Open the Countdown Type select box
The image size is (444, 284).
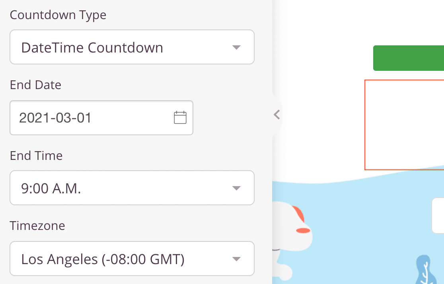tap(132, 47)
